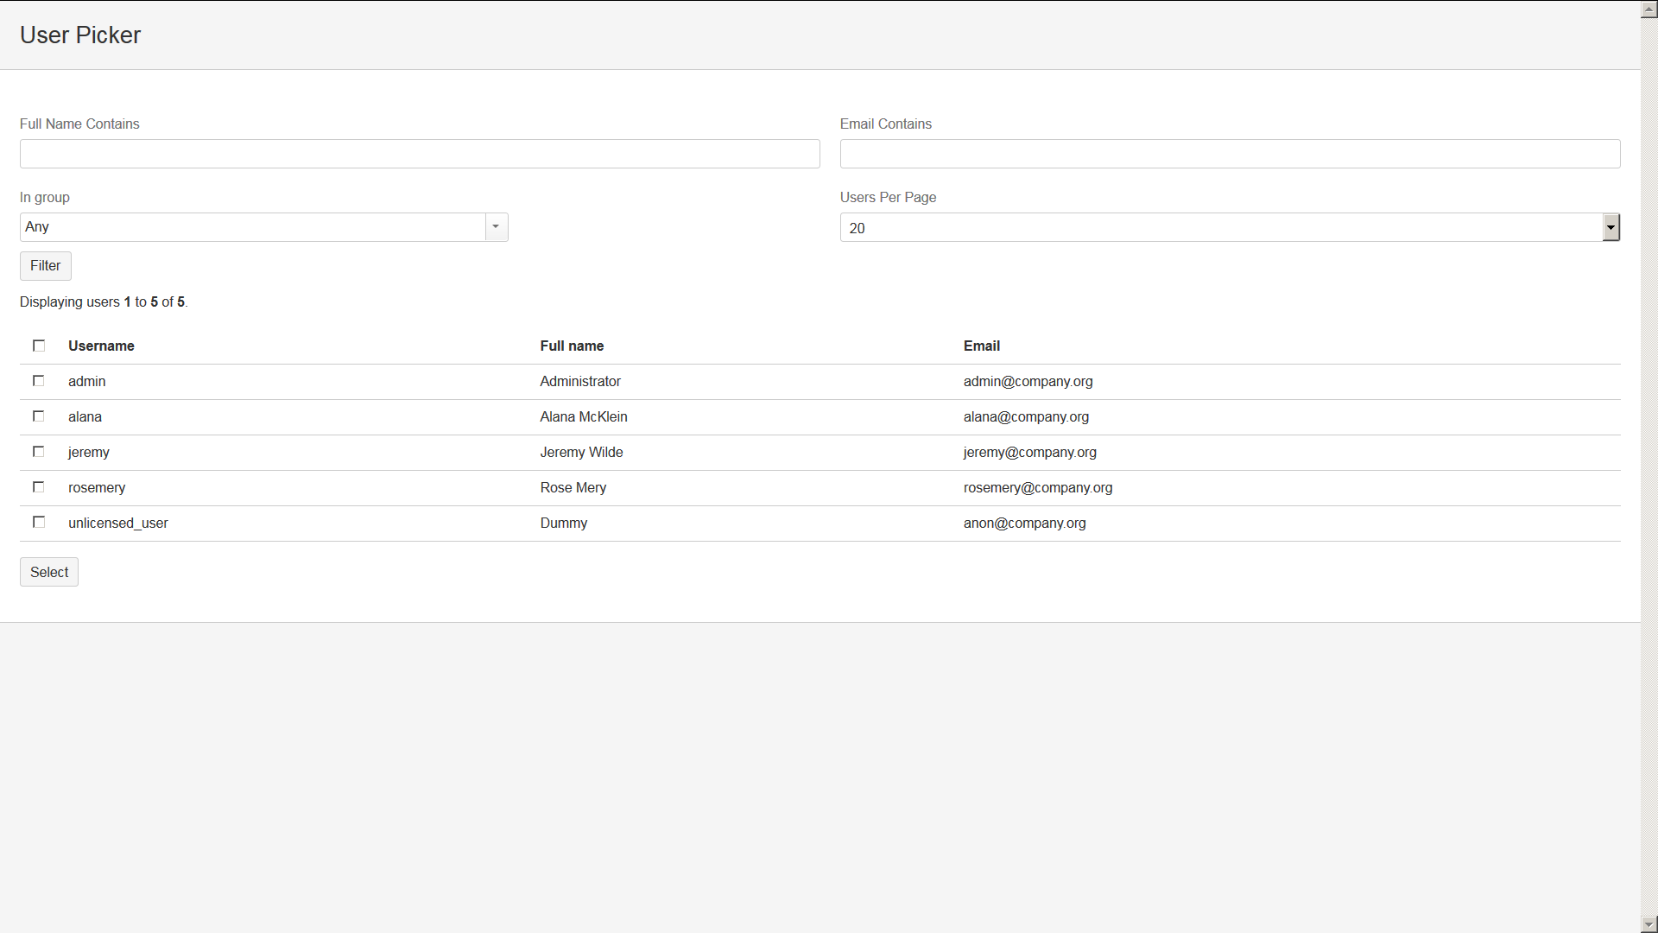Click the Username column header
This screenshot has width=1658, height=933.
[x=101, y=346]
